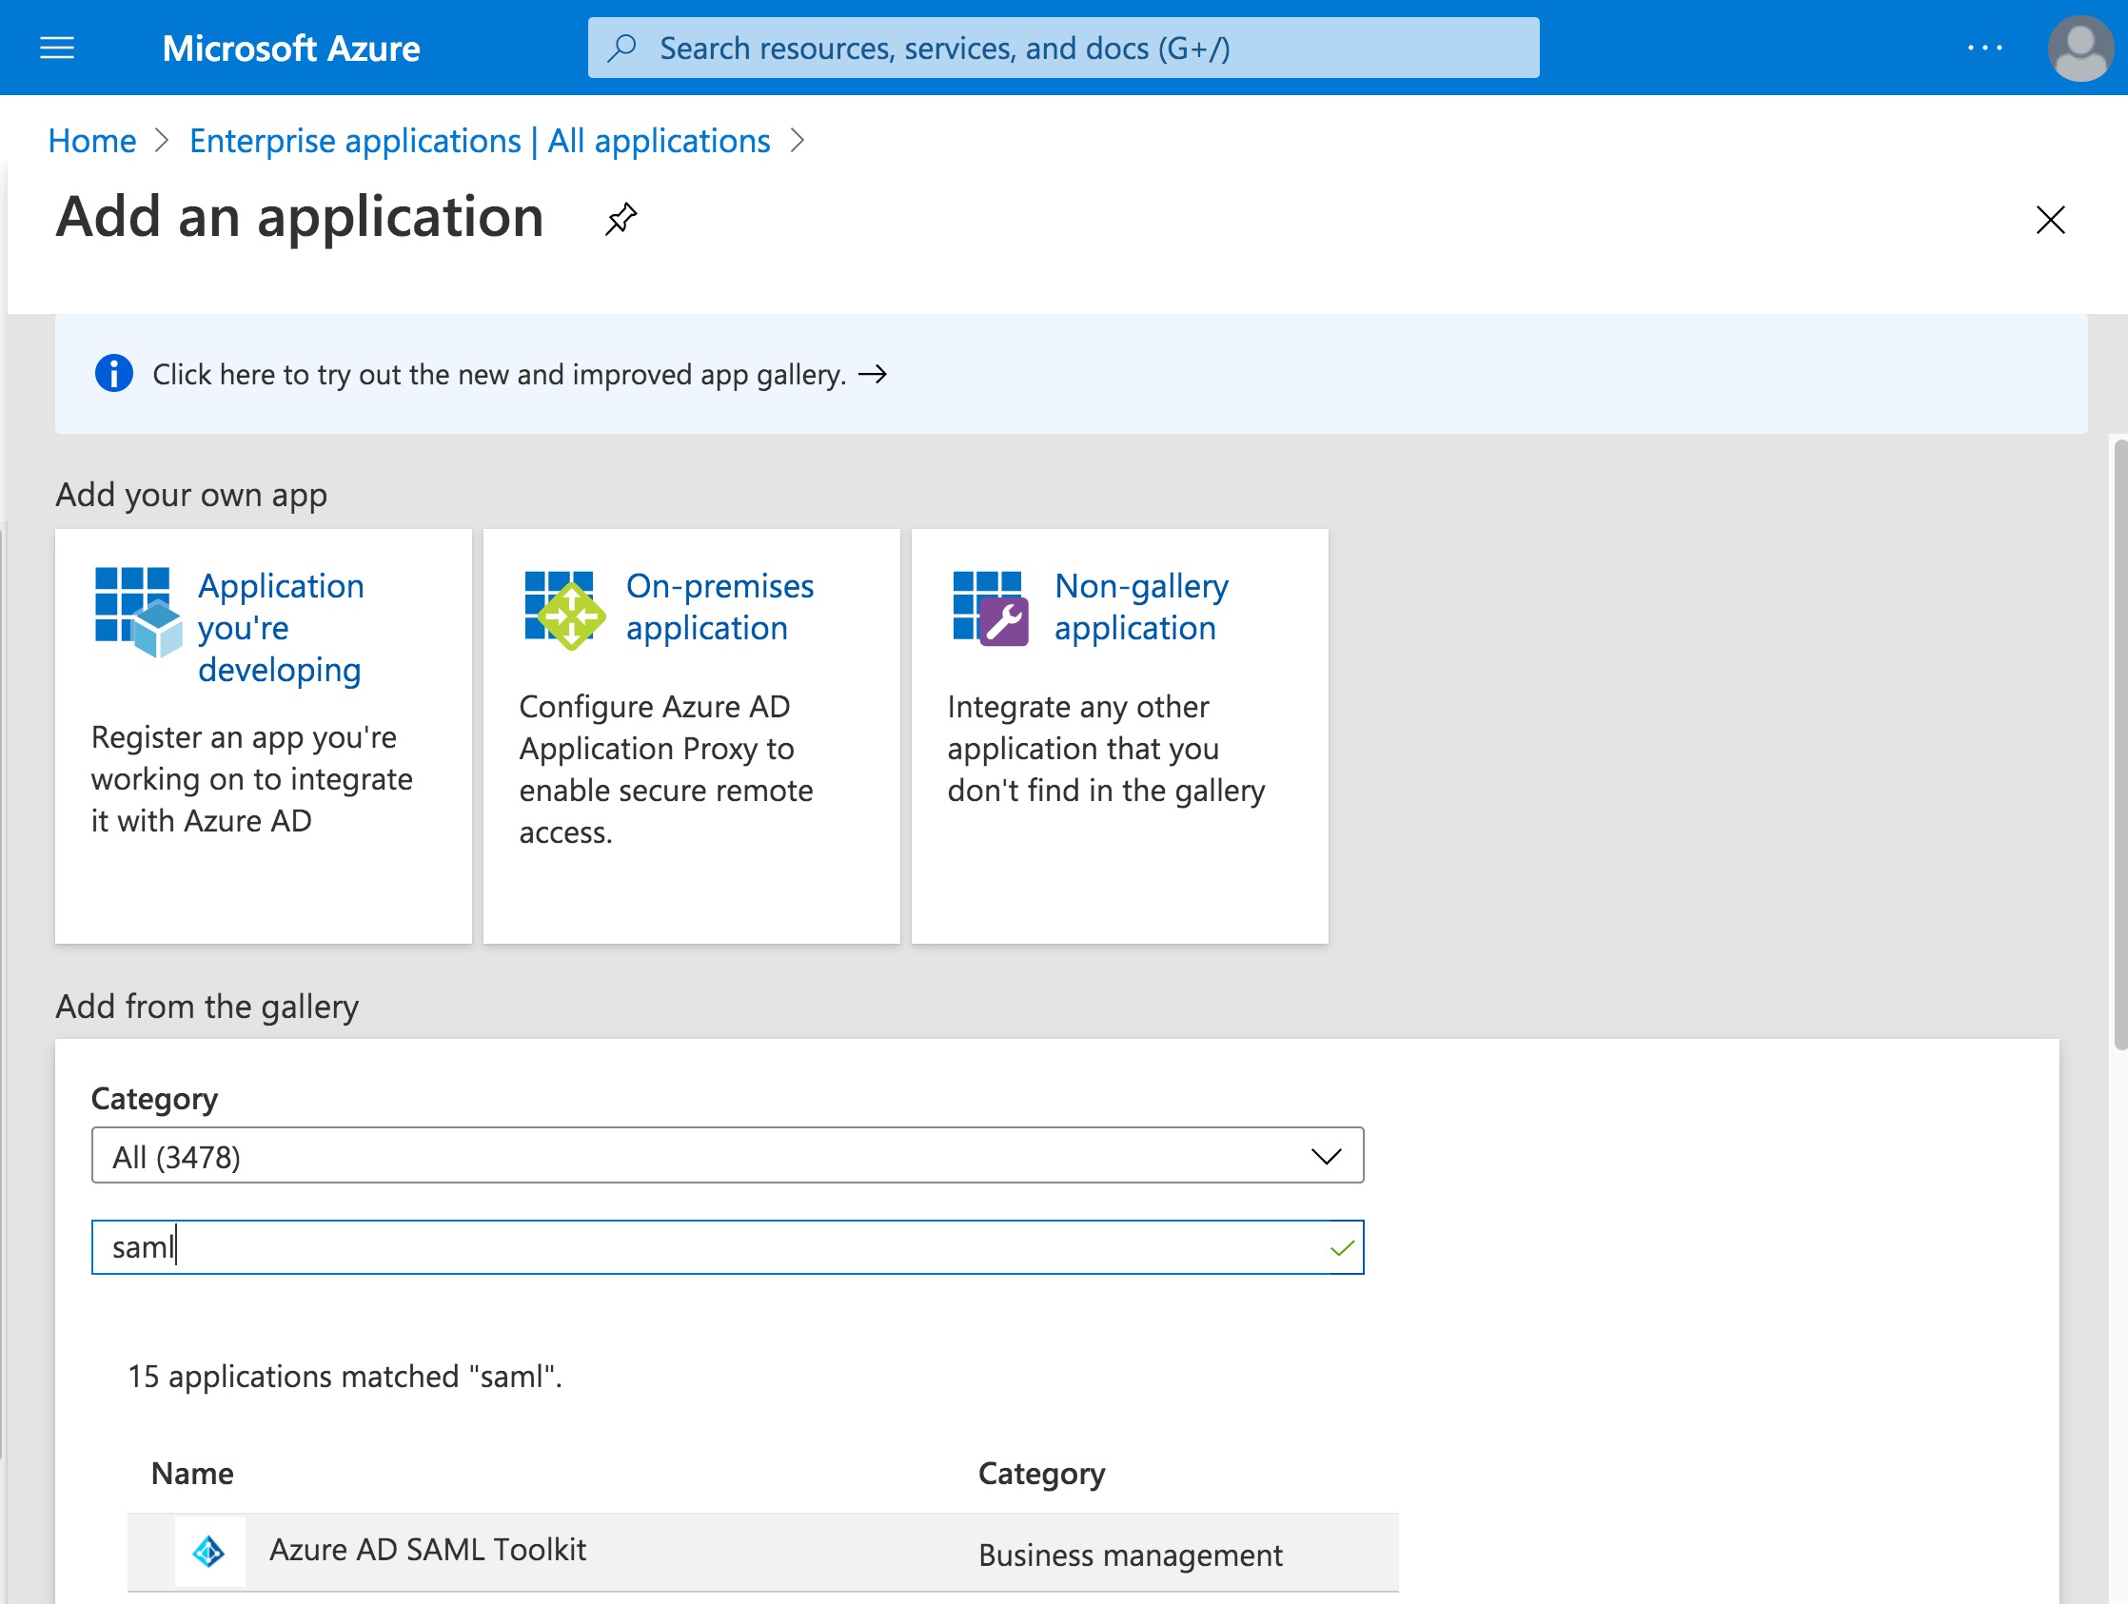Image resolution: width=2128 pixels, height=1604 pixels.
Task: Click the Azure AD SAML Toolkit app icon
Action: tap(209, 1549)
